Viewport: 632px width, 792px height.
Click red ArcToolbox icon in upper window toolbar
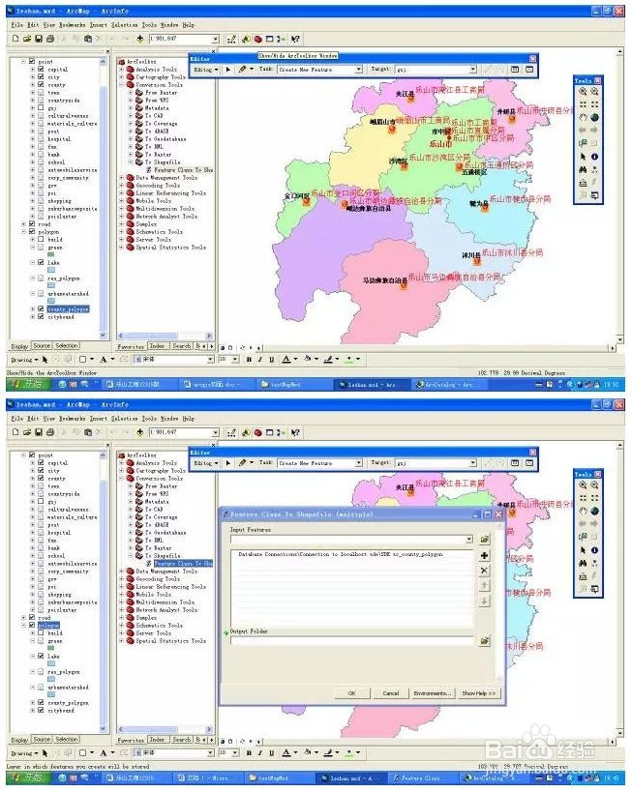(x=257, y=39)
